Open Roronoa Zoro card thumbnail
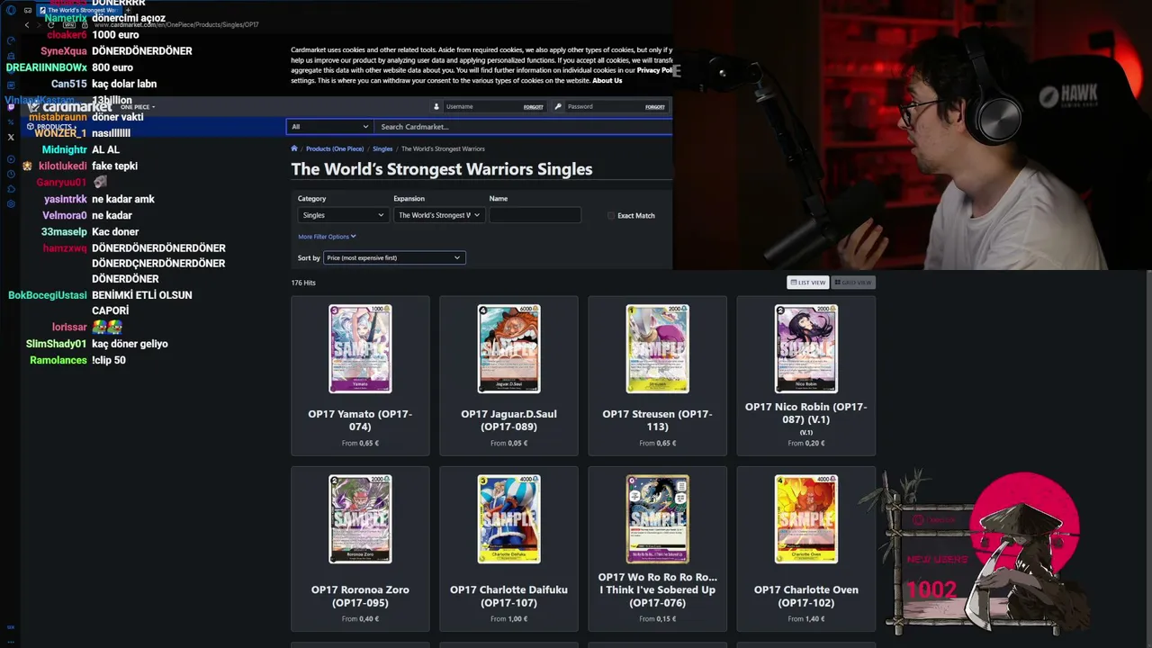 tap(360, 519)
